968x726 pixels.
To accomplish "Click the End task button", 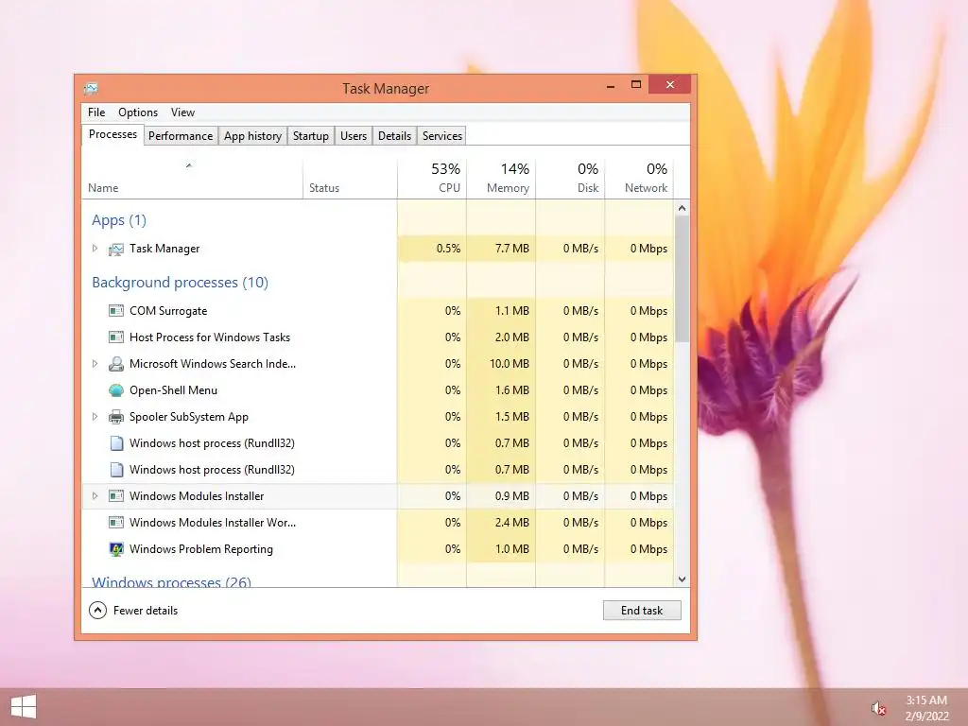I will click(642, 611).
